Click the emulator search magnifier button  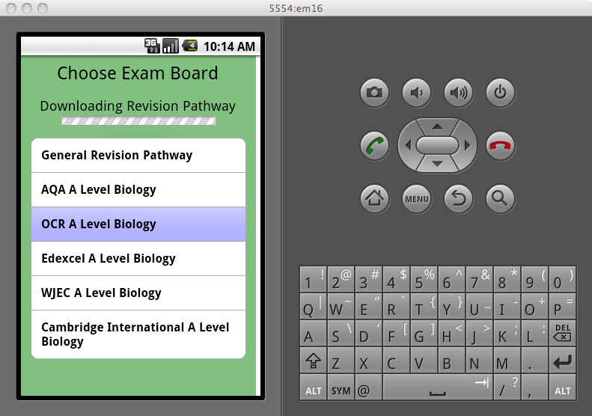500,198
